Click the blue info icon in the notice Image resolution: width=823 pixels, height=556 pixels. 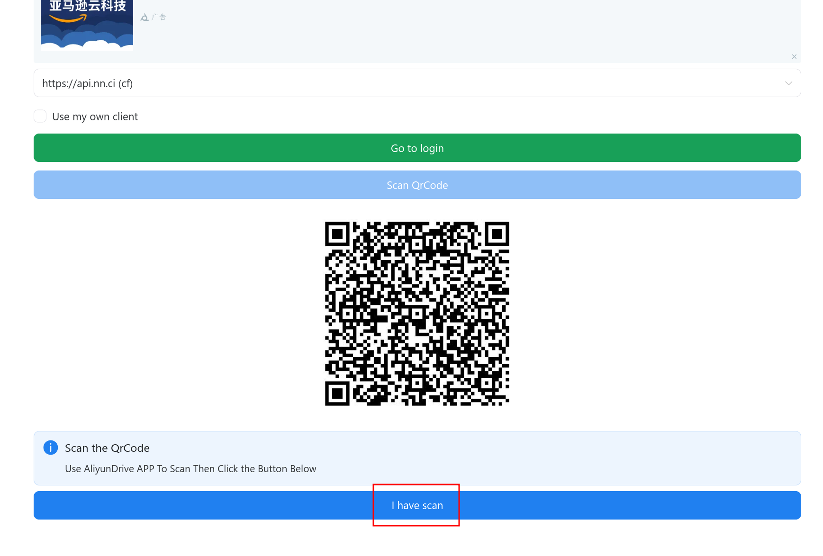point(51,448)
